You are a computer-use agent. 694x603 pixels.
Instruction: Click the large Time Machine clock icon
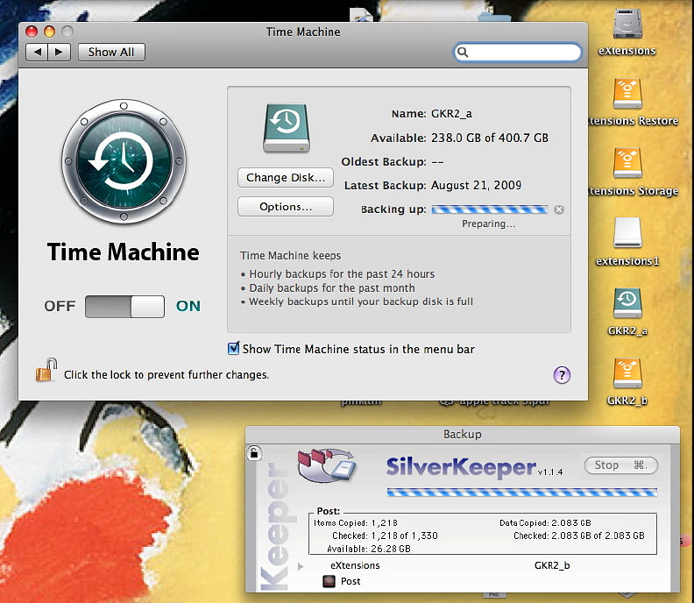click(x=124, y=161)
